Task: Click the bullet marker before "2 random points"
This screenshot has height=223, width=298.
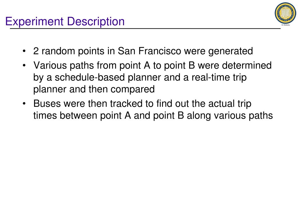Action: [24, 51]
